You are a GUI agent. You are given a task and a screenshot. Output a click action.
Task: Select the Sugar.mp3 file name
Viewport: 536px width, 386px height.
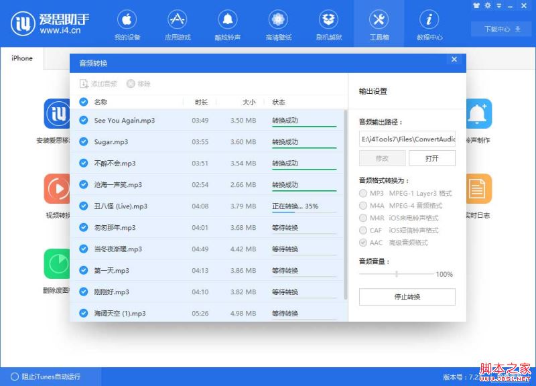click(111, 142)
